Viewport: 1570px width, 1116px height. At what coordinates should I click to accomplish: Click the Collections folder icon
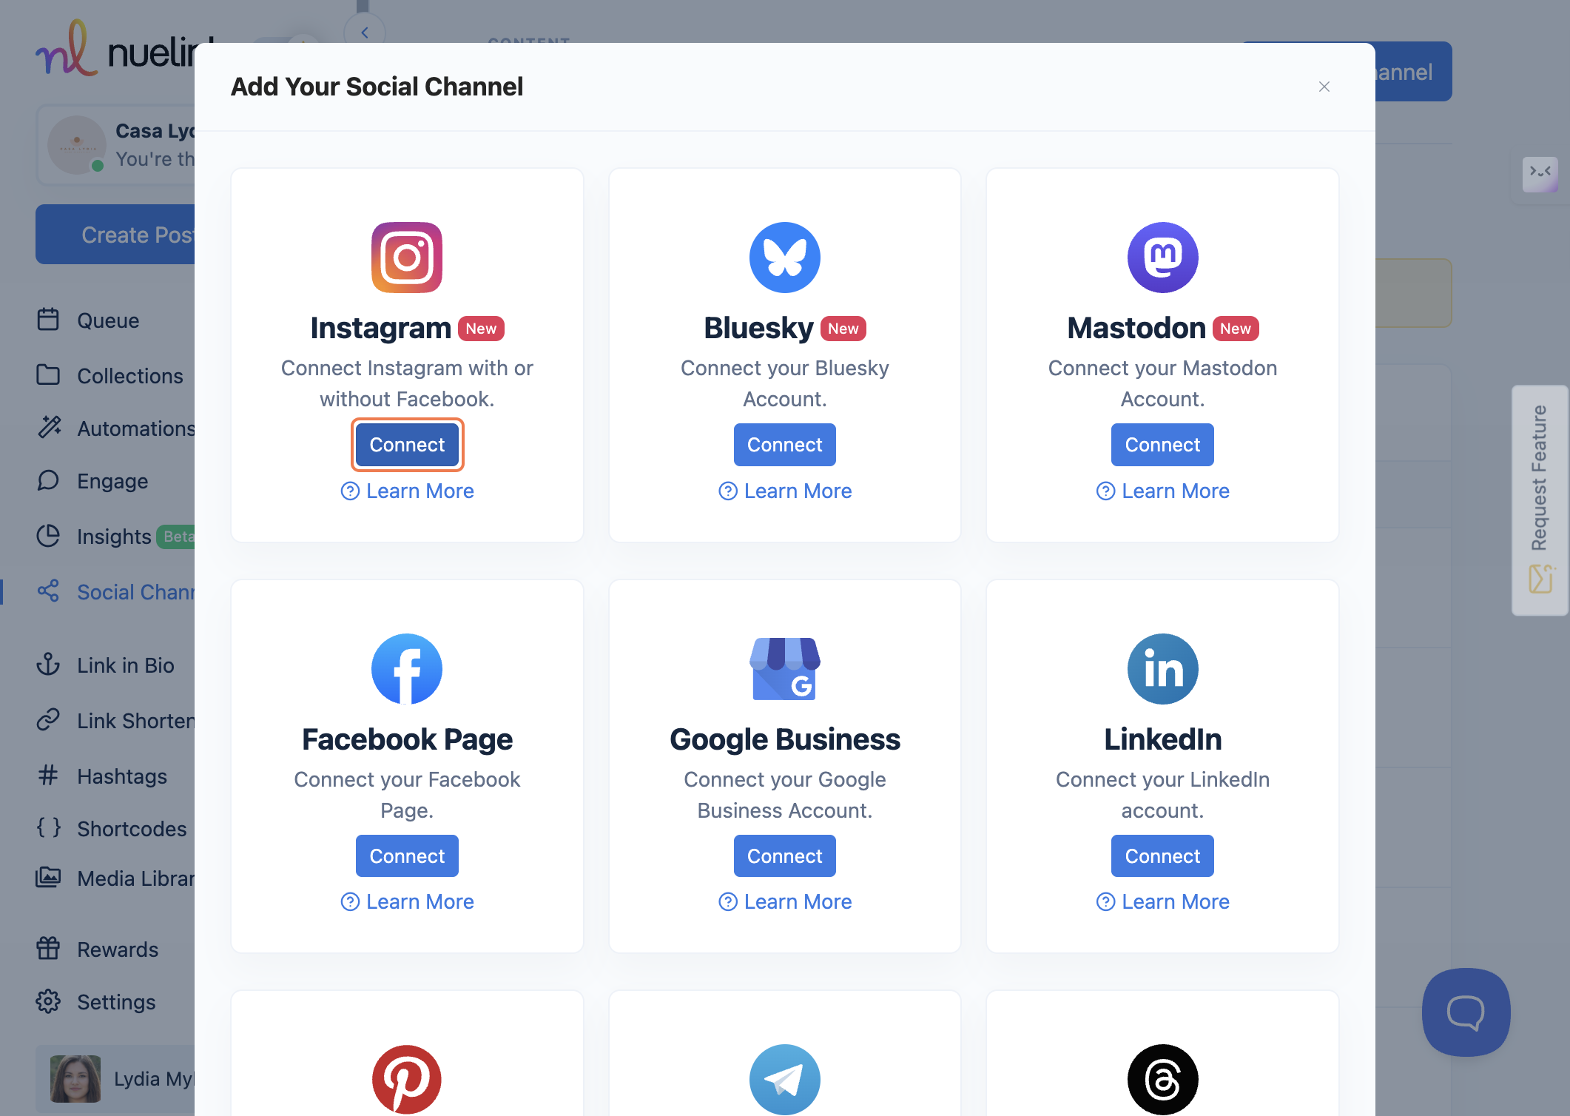[48, 374]
